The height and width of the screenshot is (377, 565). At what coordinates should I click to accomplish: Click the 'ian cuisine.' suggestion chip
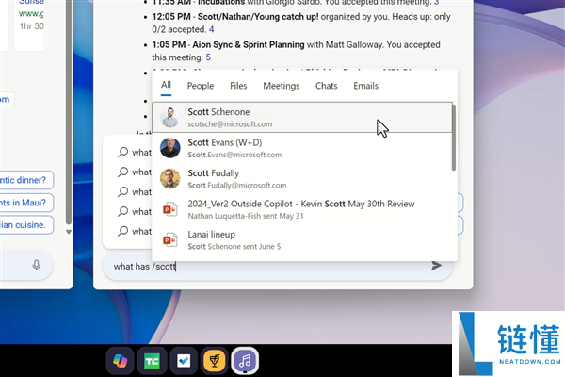pyautogui.click(x=26, y=225)
